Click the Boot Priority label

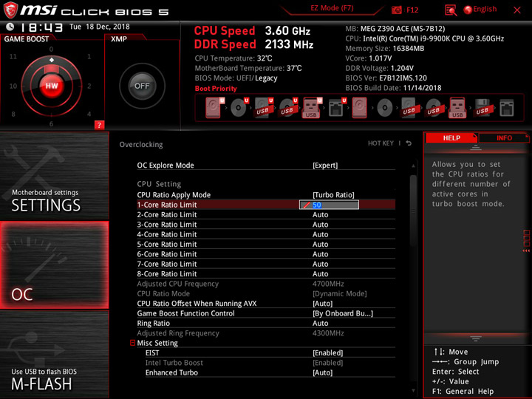[216, 89]
